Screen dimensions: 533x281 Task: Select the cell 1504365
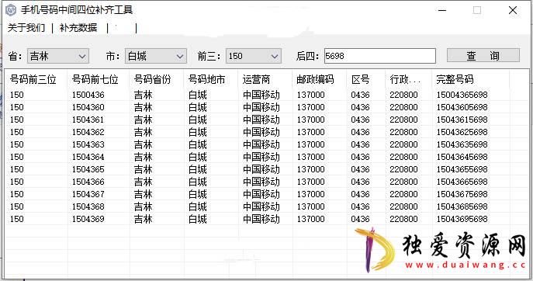[x=88, y=169]
